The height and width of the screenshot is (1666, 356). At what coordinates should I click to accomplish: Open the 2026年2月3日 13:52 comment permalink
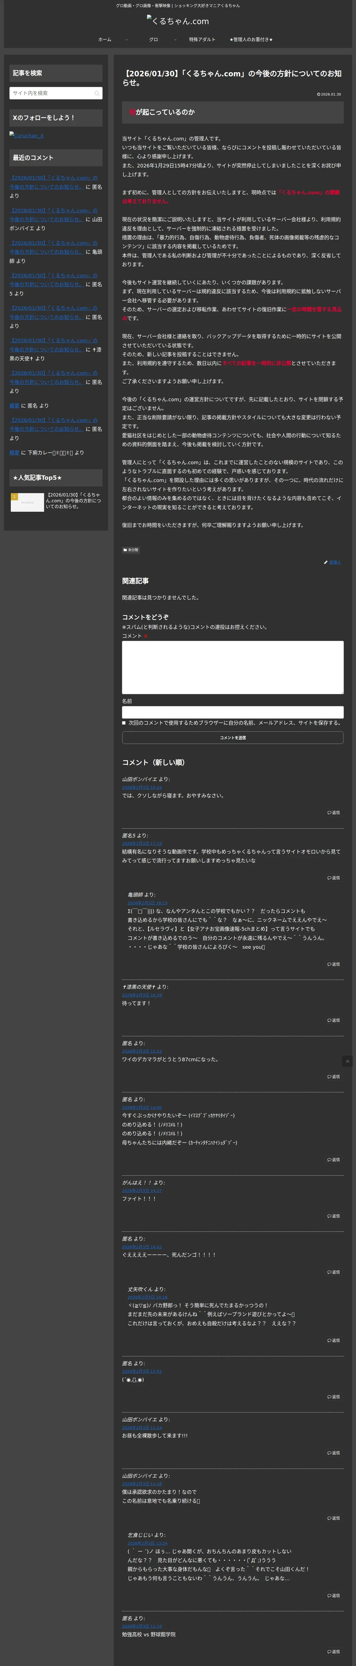pyautogui.click(x=142, y=1372)
